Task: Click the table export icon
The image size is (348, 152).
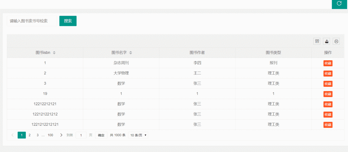Action: (327, 41)
